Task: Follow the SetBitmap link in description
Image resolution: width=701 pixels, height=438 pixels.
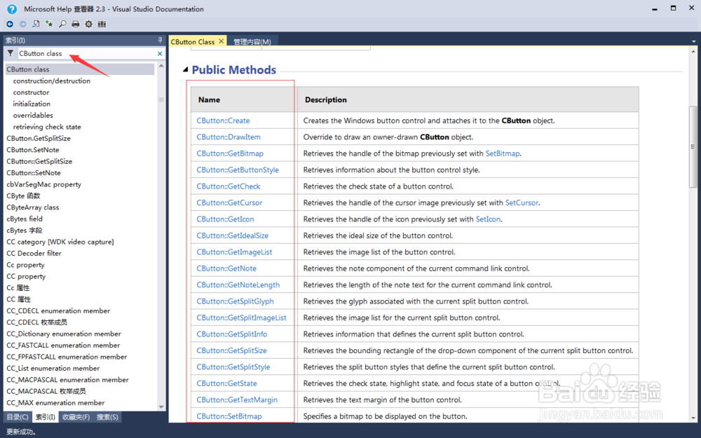Action: (503, 153)
